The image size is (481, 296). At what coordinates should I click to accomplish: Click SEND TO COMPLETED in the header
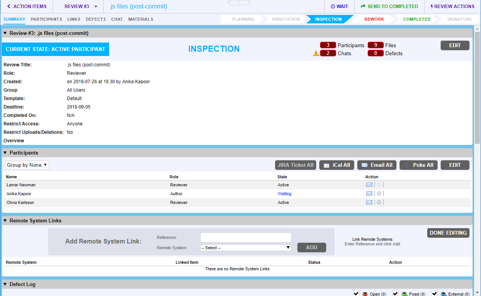[389, 7]
